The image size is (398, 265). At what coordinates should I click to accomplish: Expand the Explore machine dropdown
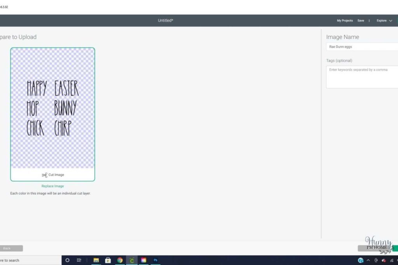coord(384,21)
